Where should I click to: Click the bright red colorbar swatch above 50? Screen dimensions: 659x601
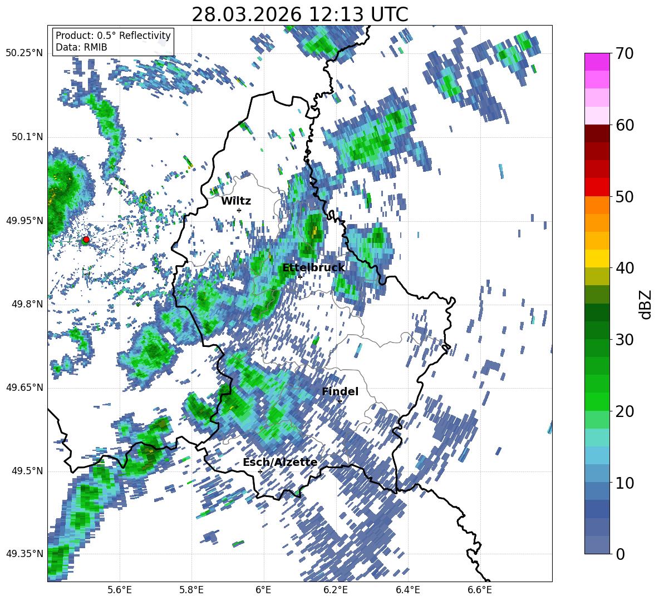(597, 187)
